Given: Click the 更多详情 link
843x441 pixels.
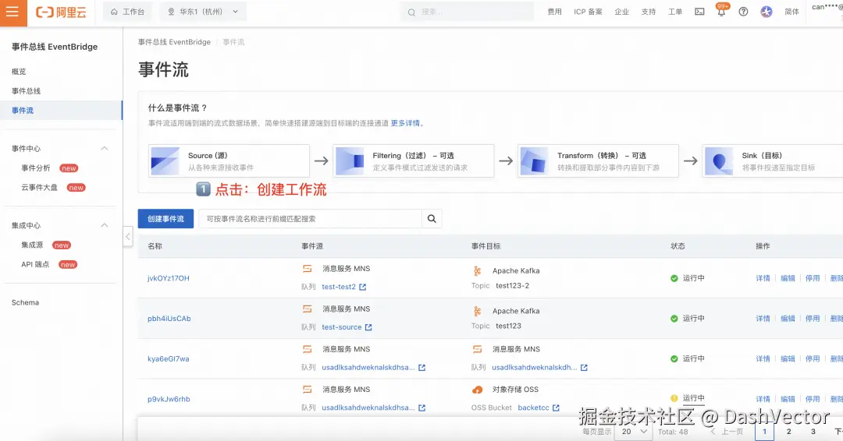Looking at the screenshot, I should (405, 123).
